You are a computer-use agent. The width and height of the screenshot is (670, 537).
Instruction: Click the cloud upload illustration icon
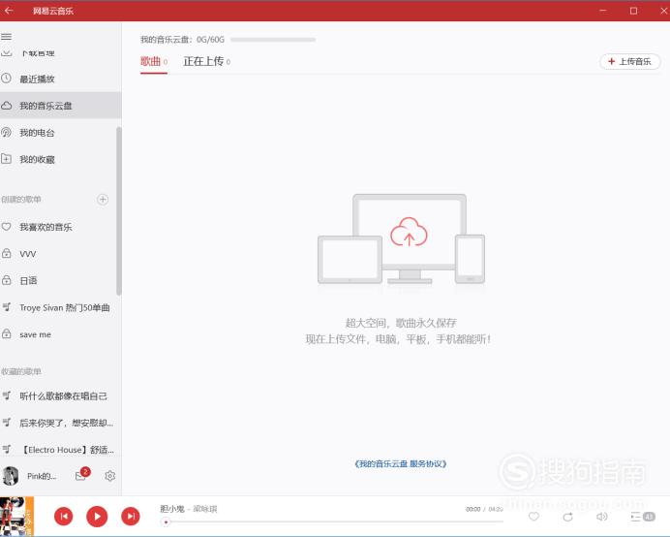click(x=409, y=232)
